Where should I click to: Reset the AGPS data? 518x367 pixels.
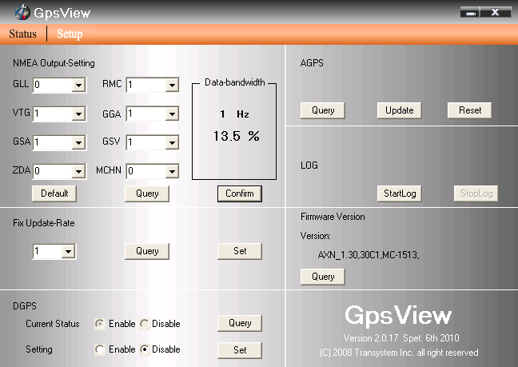point(469,110)
